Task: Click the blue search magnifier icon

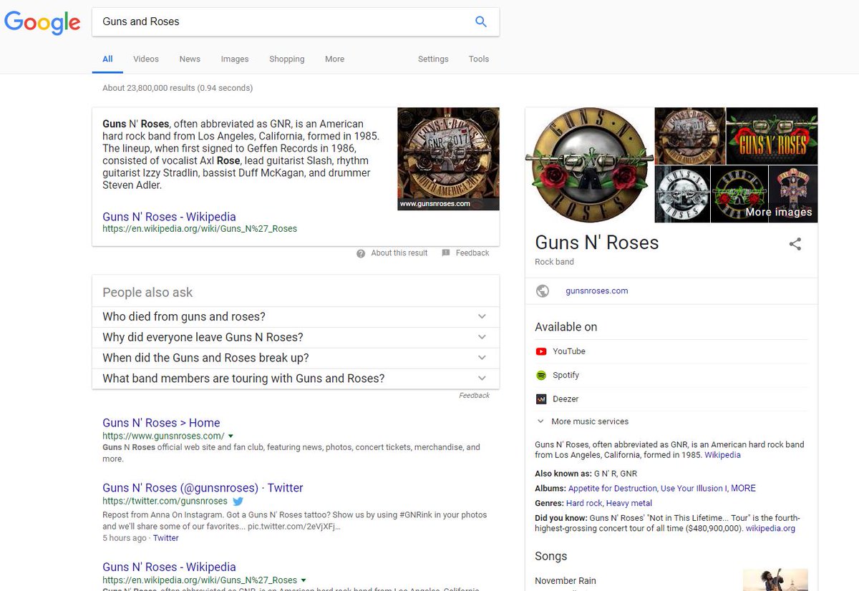Action: tap(481, 21)
